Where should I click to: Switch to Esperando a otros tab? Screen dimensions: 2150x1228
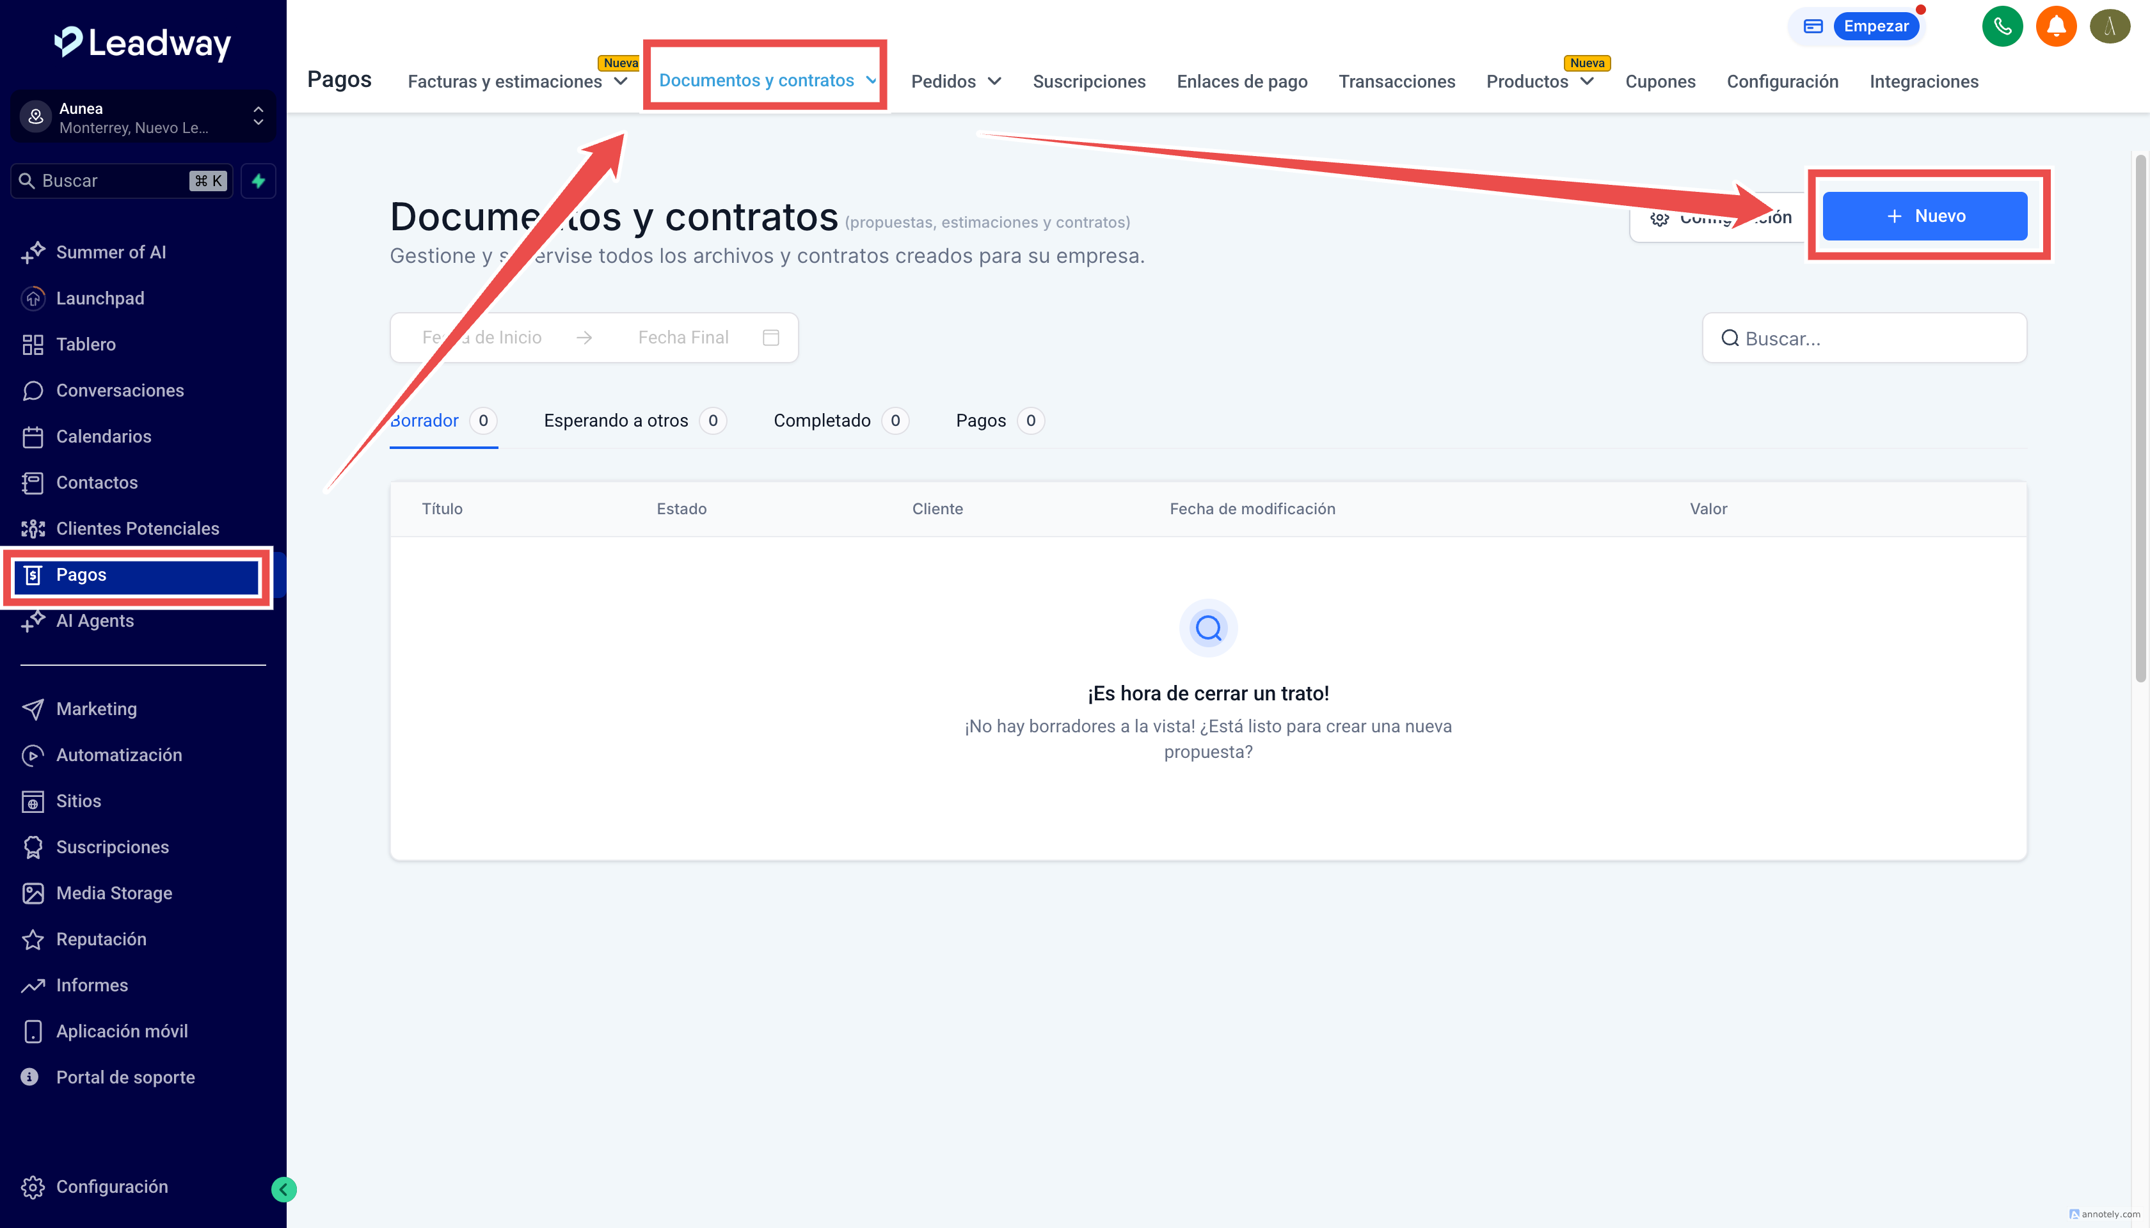[x=616, y=420]
